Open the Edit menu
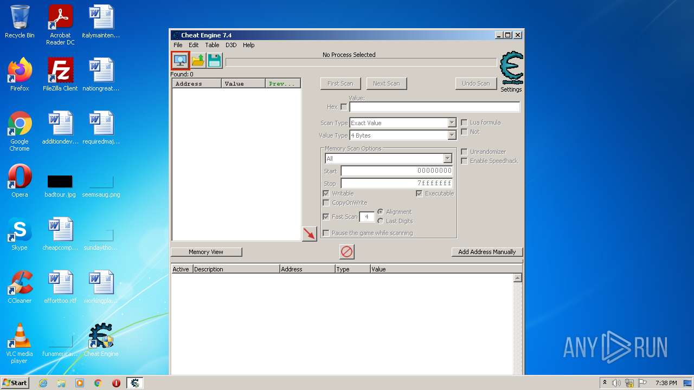694x390 pixels. click(x=194, y=45)
